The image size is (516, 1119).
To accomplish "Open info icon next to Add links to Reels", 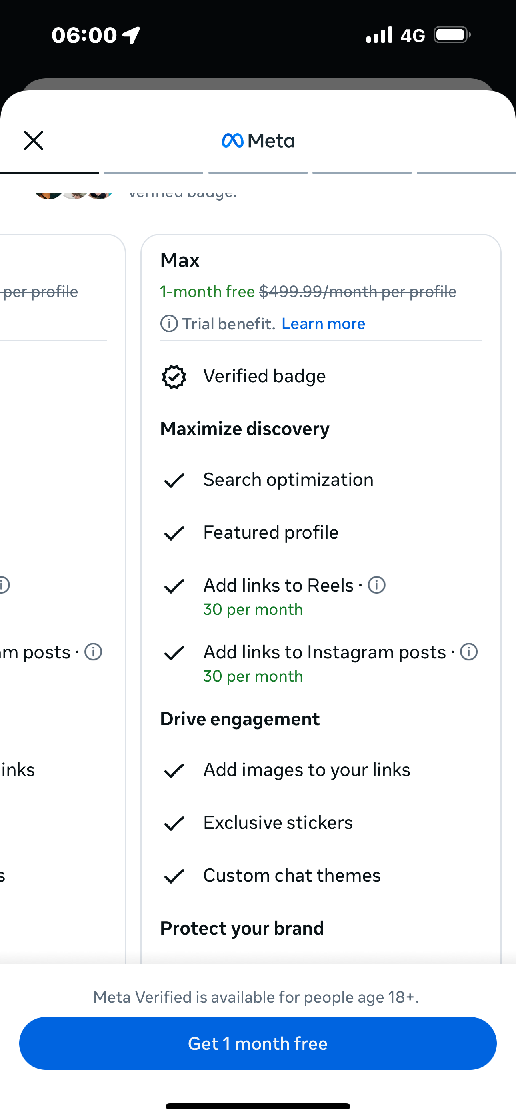I will [x=376, y=585].
